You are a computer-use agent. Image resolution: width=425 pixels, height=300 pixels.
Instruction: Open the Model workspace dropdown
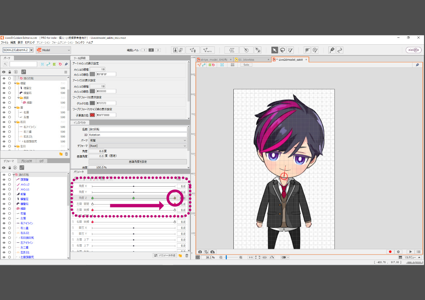coord(53,50)
